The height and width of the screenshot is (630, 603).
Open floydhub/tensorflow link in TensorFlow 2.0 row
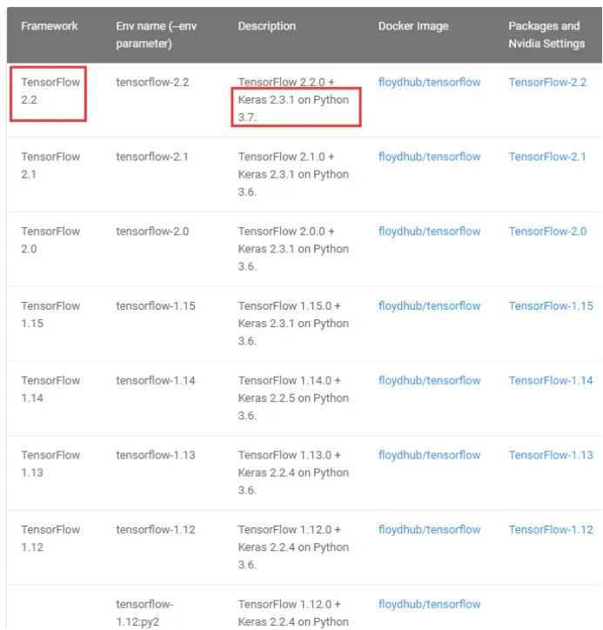[429, 231]
